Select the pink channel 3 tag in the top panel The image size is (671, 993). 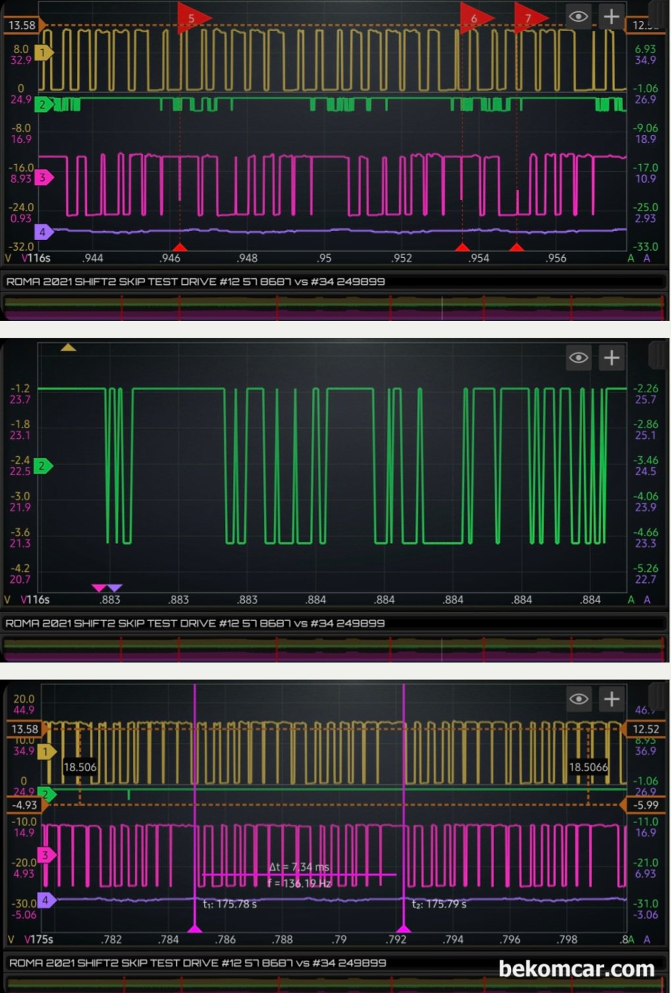point(43,178)
